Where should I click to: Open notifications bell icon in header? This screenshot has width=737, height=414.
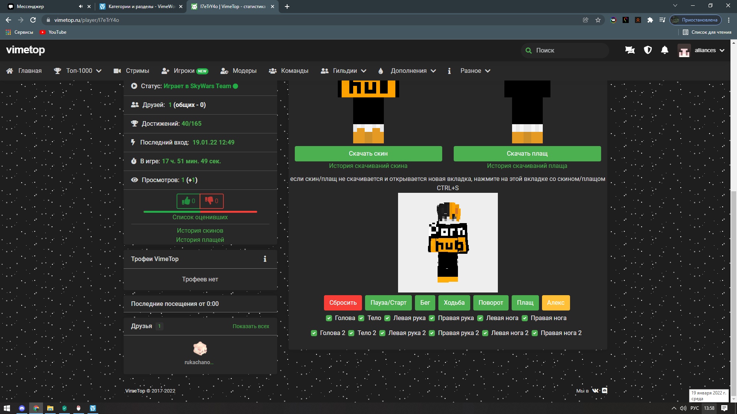pyautogui.click(x=665, y=50)
